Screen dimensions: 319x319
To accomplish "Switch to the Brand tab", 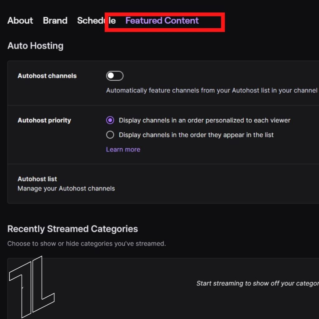I will (x=55, y=21).
